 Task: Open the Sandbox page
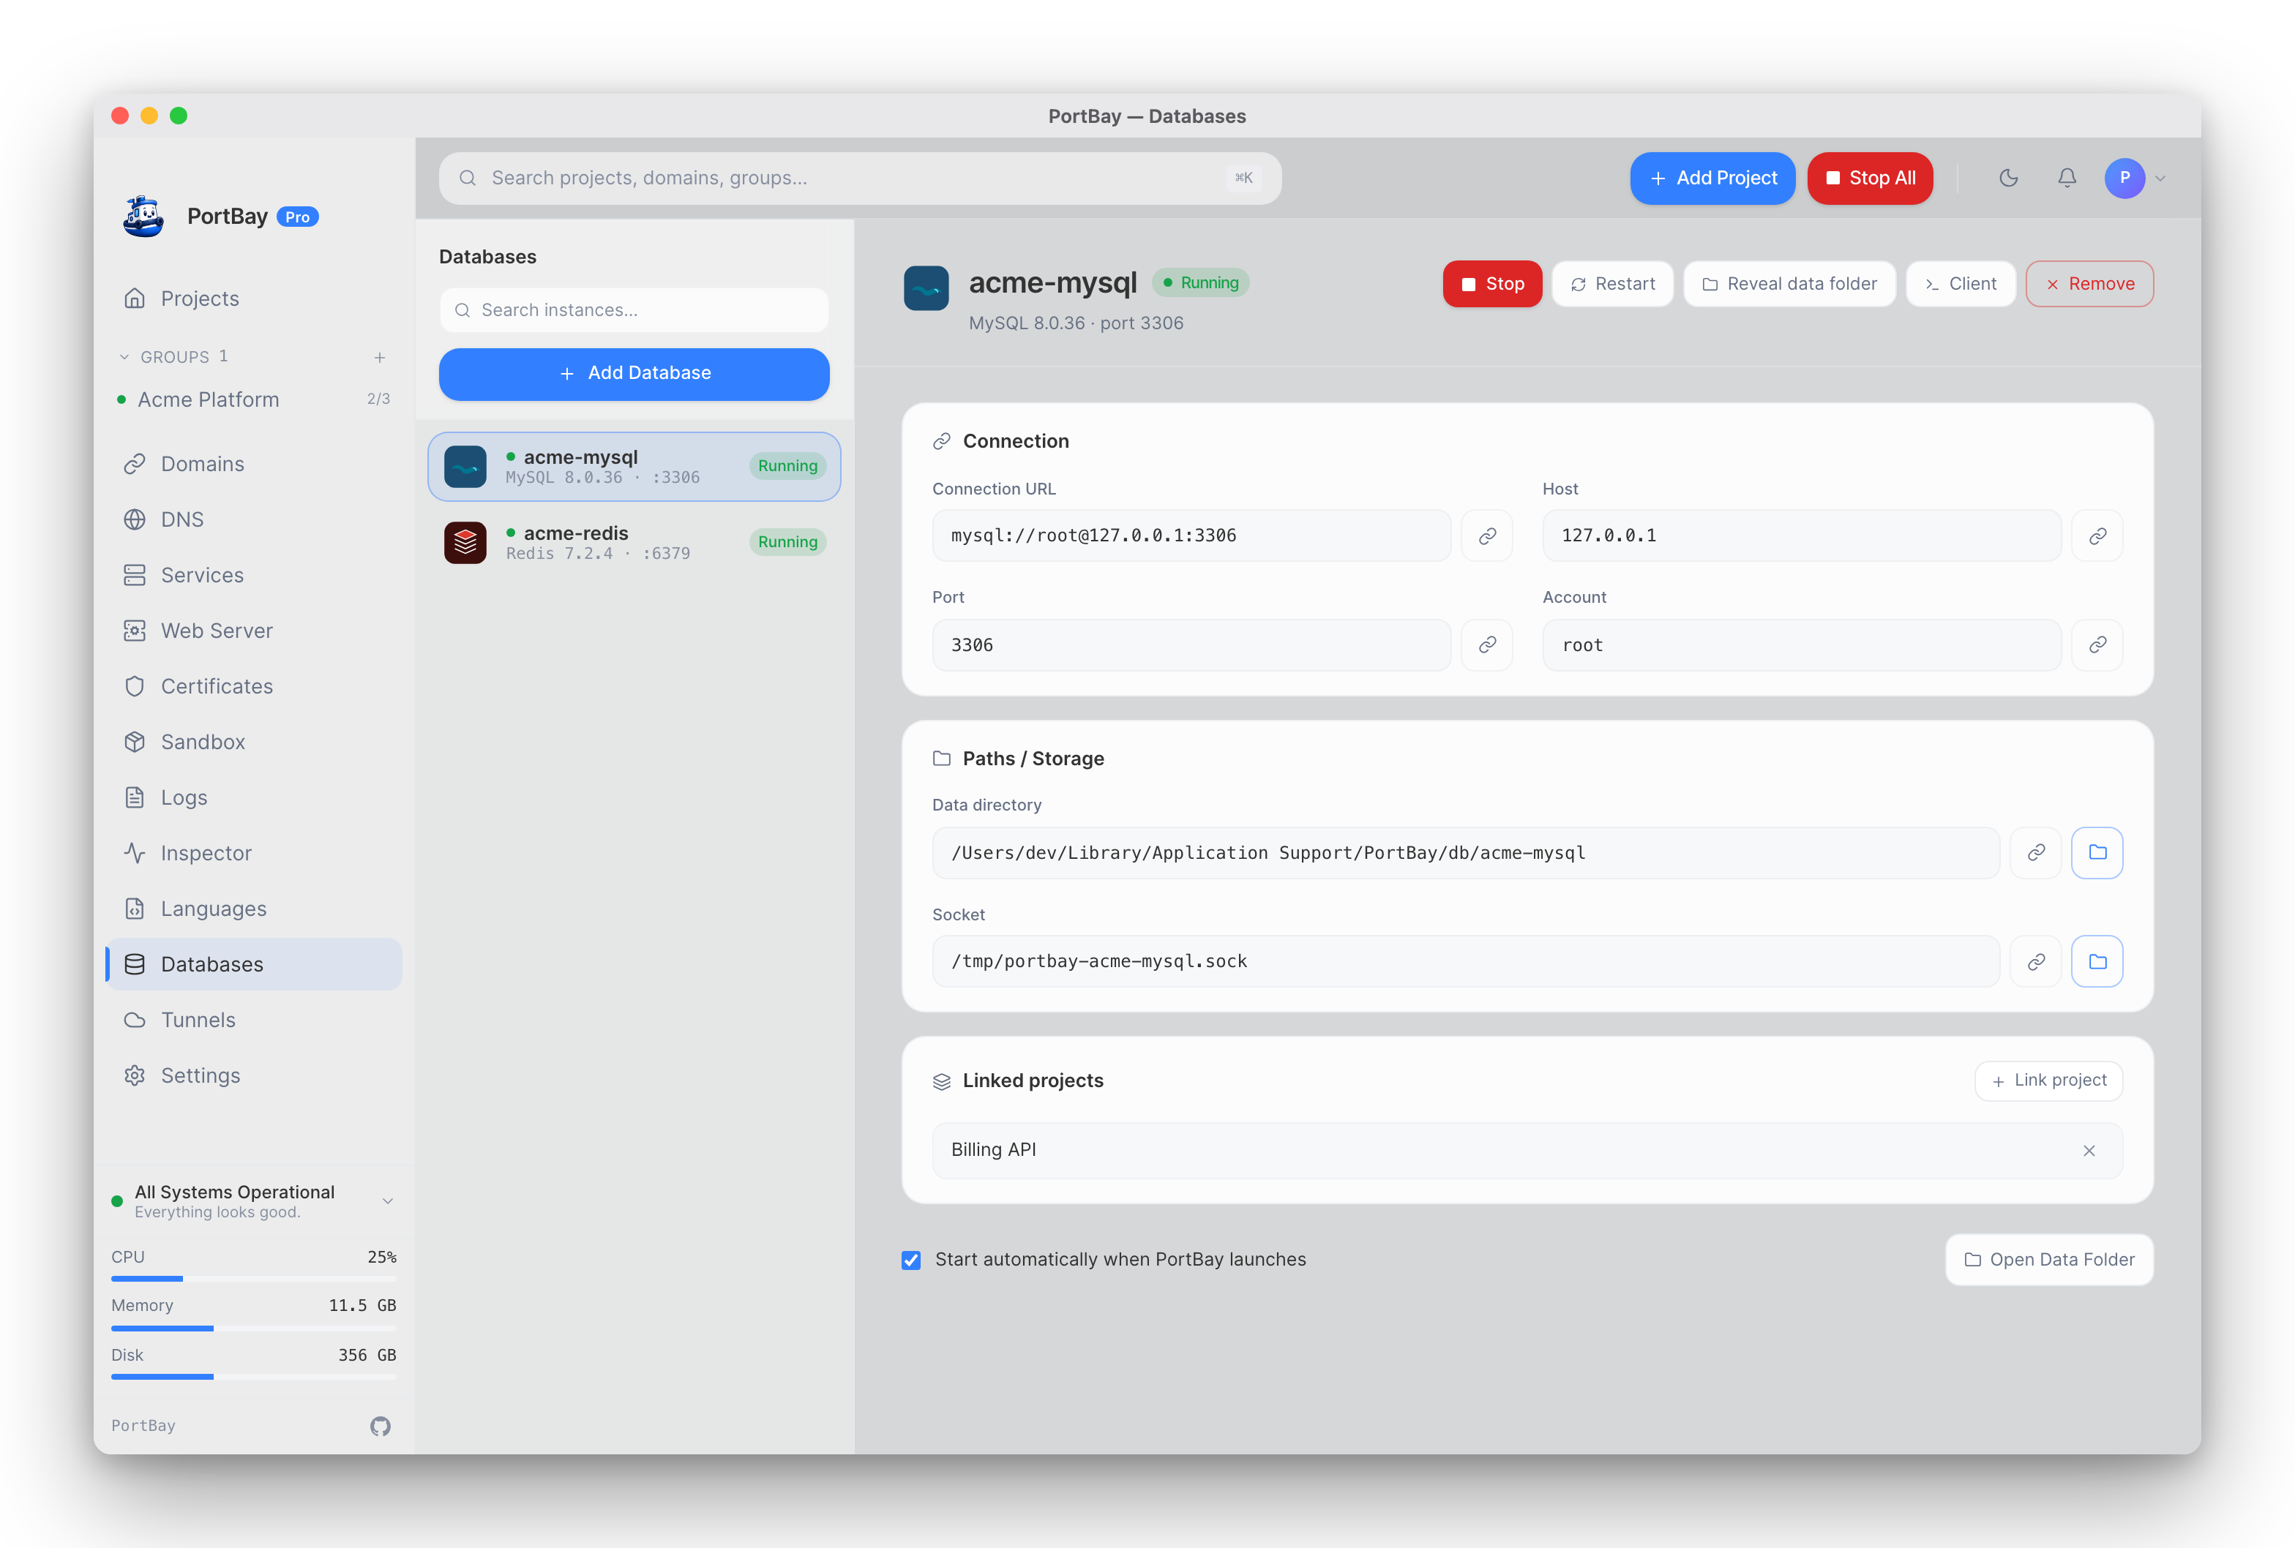(x=254, y=741)
